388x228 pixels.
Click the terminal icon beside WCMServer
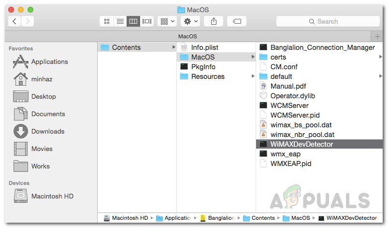click(x=263, y=106)
